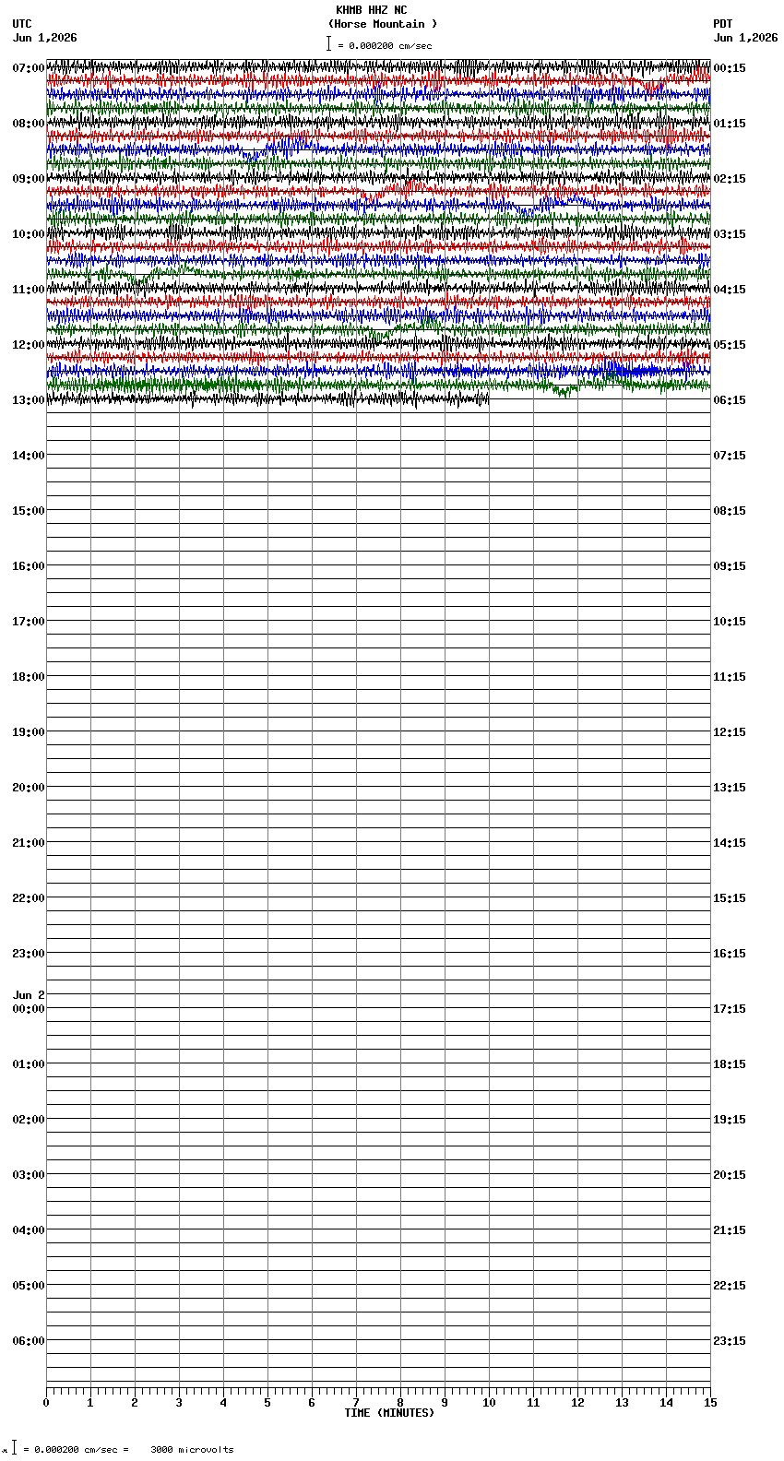Viewport: 784px width, 1461px height.
Task: Click the 03:15 PDT time label
Action: (x=730, y=234)
